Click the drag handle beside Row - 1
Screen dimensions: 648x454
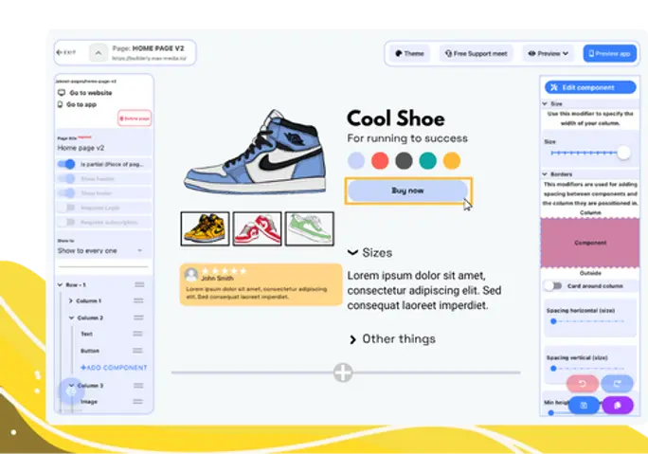[x=139, y=284]
